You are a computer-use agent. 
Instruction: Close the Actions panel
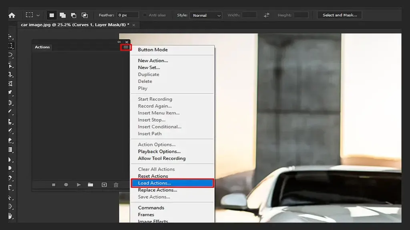(x=127, y=42)
